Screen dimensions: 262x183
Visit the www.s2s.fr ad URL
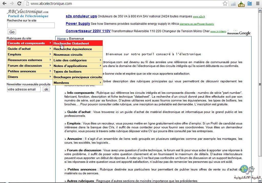tap(199, 17)
